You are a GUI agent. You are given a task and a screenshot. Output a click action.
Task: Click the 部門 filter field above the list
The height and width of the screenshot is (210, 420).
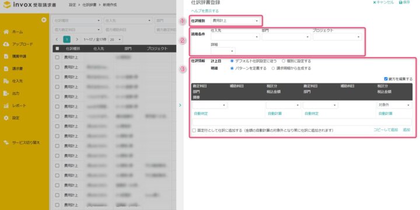point(165,20)
